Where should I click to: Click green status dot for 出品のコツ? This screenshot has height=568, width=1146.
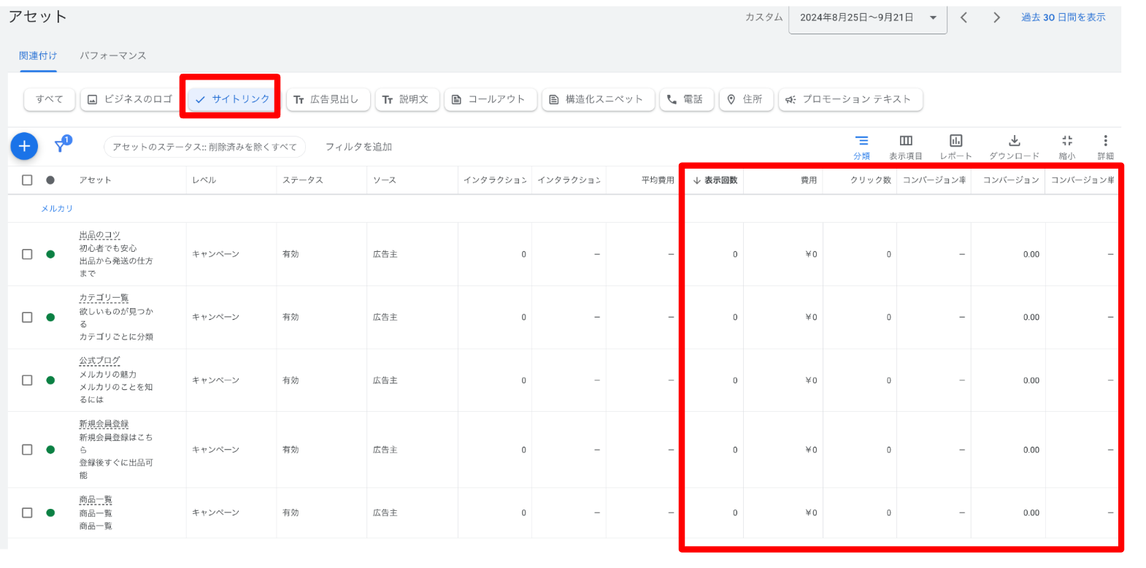coord(50,254)
